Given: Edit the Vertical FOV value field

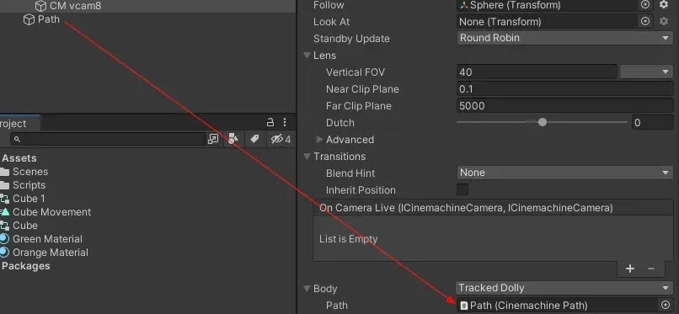Looking at the screenshot, I should coord(537,72).
